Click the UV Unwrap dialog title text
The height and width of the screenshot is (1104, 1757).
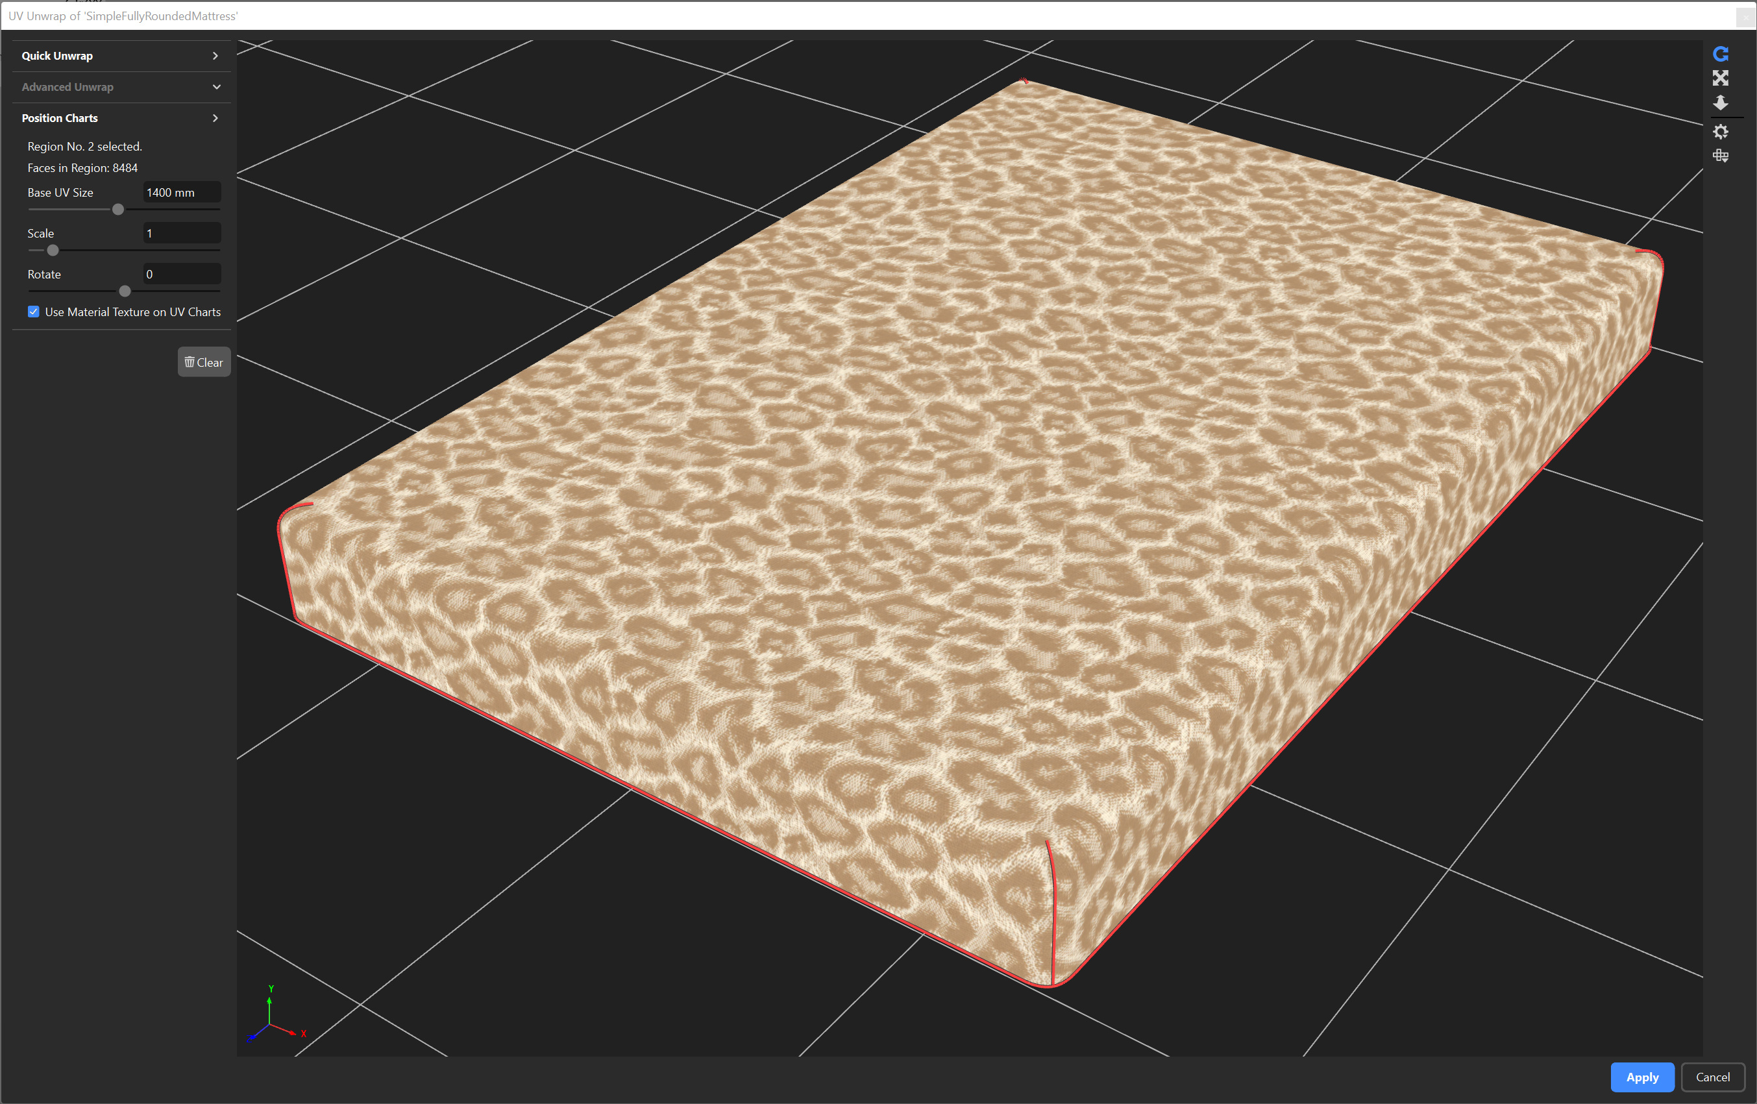pyautogui.click(x=123, y=16)
